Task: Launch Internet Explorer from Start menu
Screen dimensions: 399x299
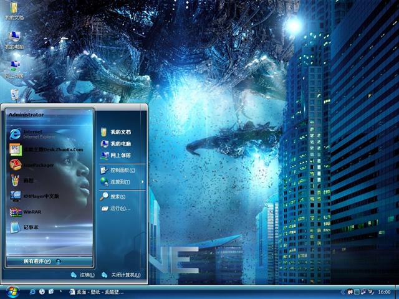Action: click(32, 134)
